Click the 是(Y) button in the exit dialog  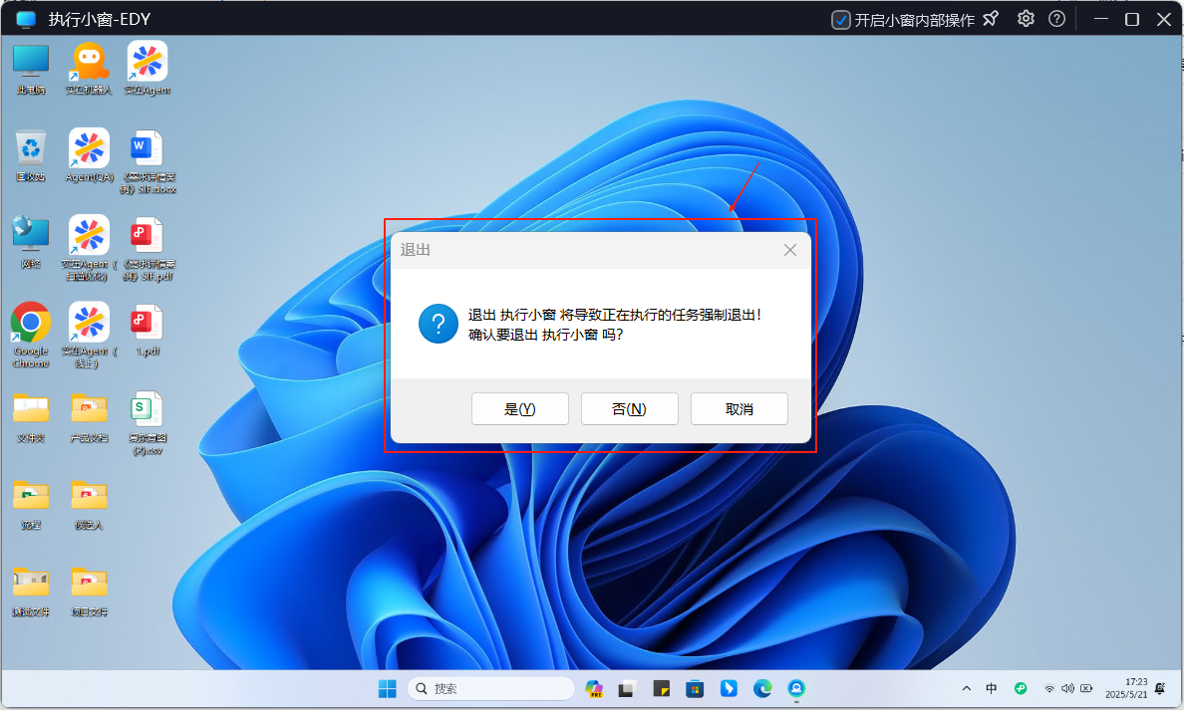click(x=519, y=409)
